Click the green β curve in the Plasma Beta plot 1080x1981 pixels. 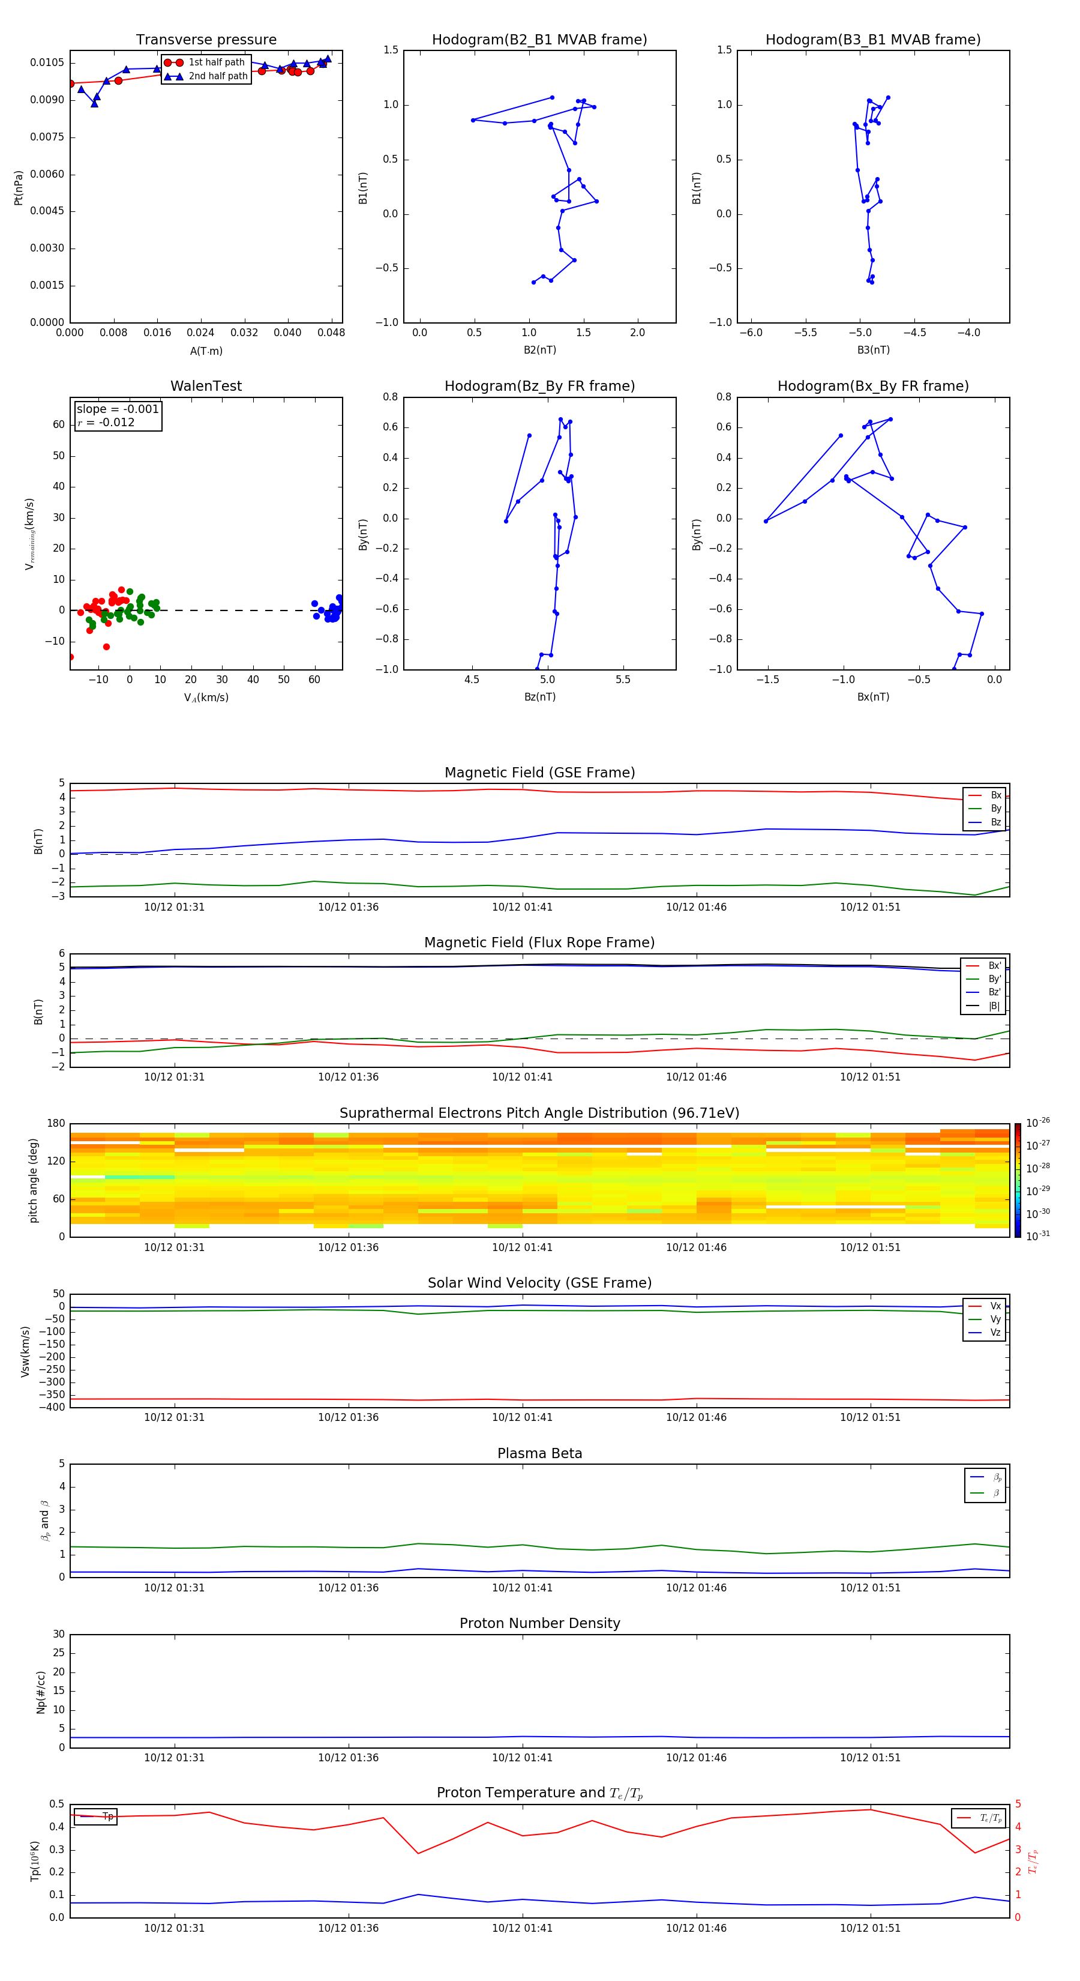coord(539,1546)
